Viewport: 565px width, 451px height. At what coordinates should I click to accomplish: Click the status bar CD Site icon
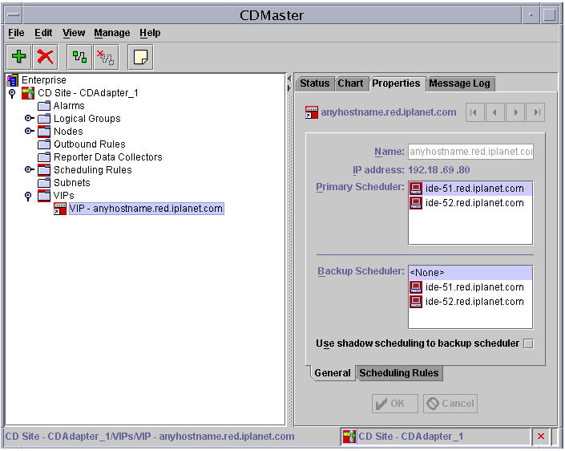pyautogui.click(x=349, y=437)
